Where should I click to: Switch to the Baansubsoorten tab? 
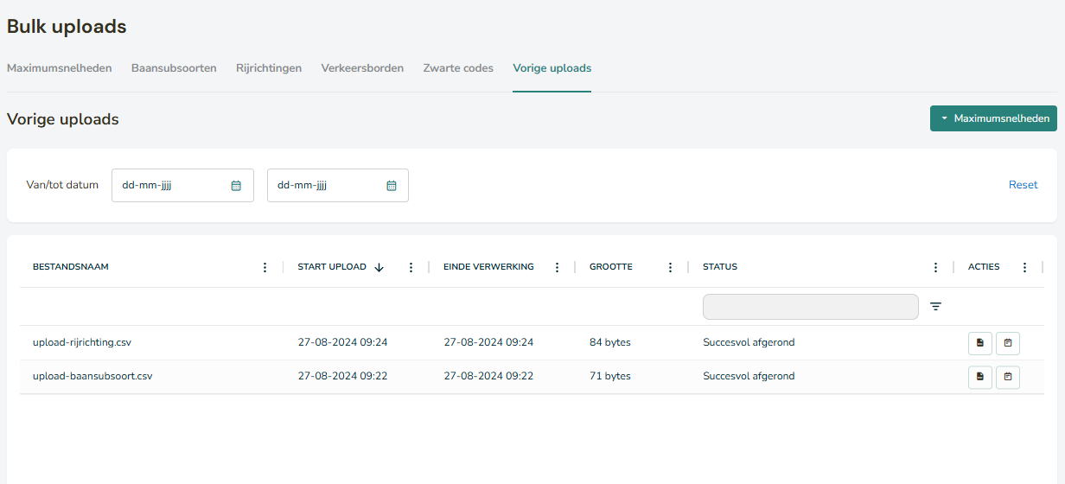174,68
